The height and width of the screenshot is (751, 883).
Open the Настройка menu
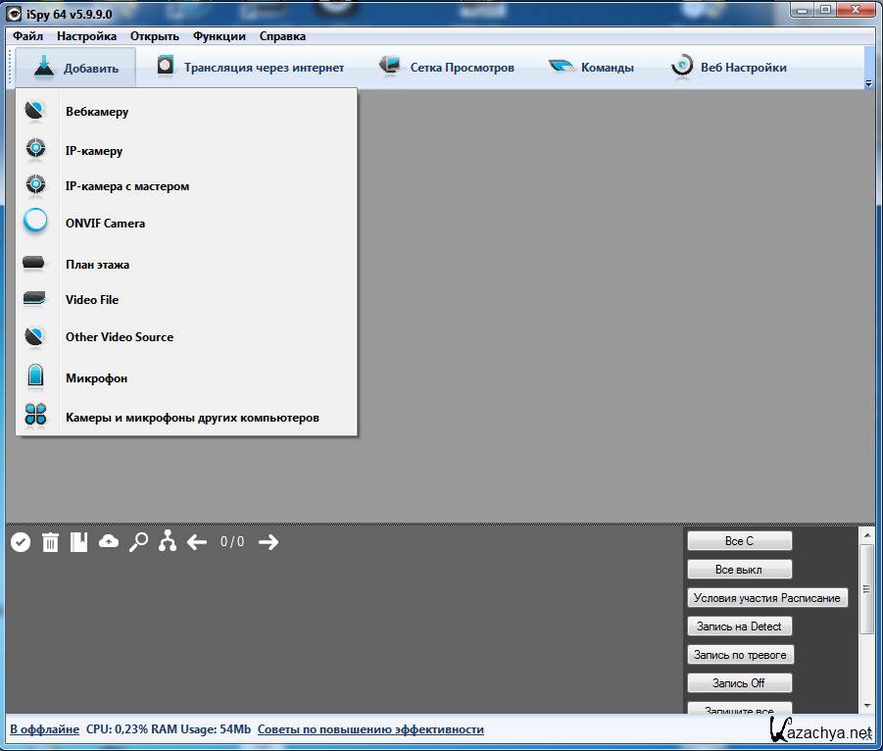86,36
